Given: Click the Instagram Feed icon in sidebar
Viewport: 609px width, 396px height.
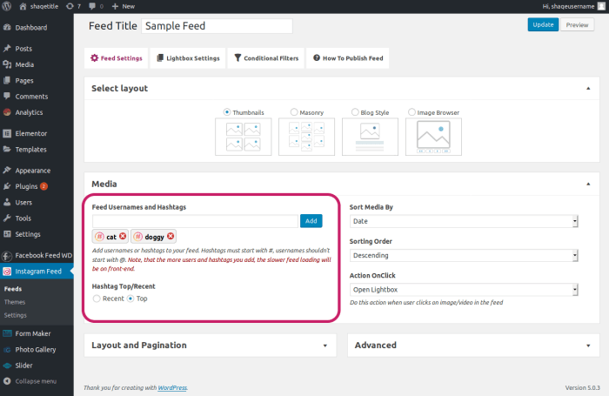Looking at the screenshot, I should 7,272.
